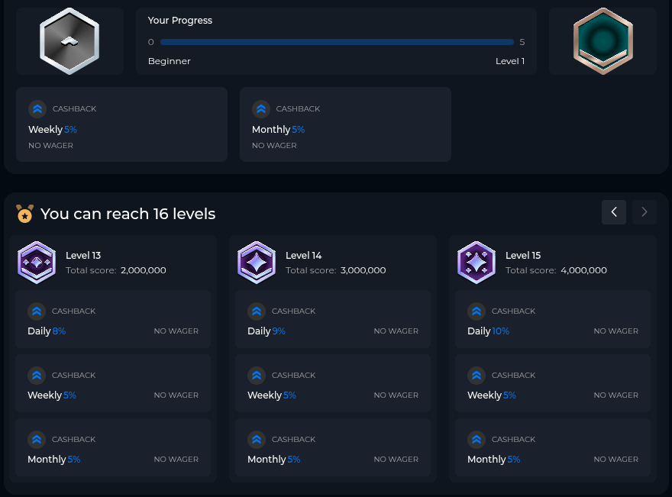This screenshot has height=497, width=672.
Task: Open the top Weekly 5% cashback card
Action: [121, 124]
